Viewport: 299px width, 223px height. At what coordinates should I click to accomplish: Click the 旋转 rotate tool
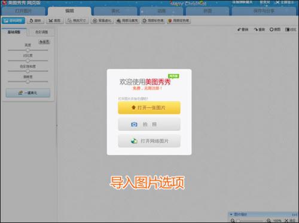(x=35, y=20)
